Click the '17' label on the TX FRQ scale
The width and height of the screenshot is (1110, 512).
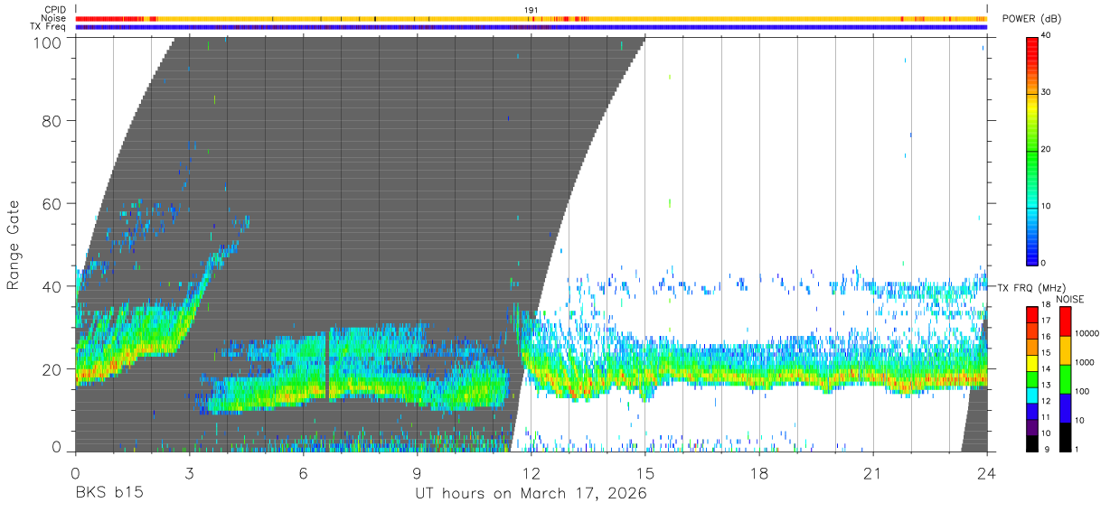[x=1048, y=321]
